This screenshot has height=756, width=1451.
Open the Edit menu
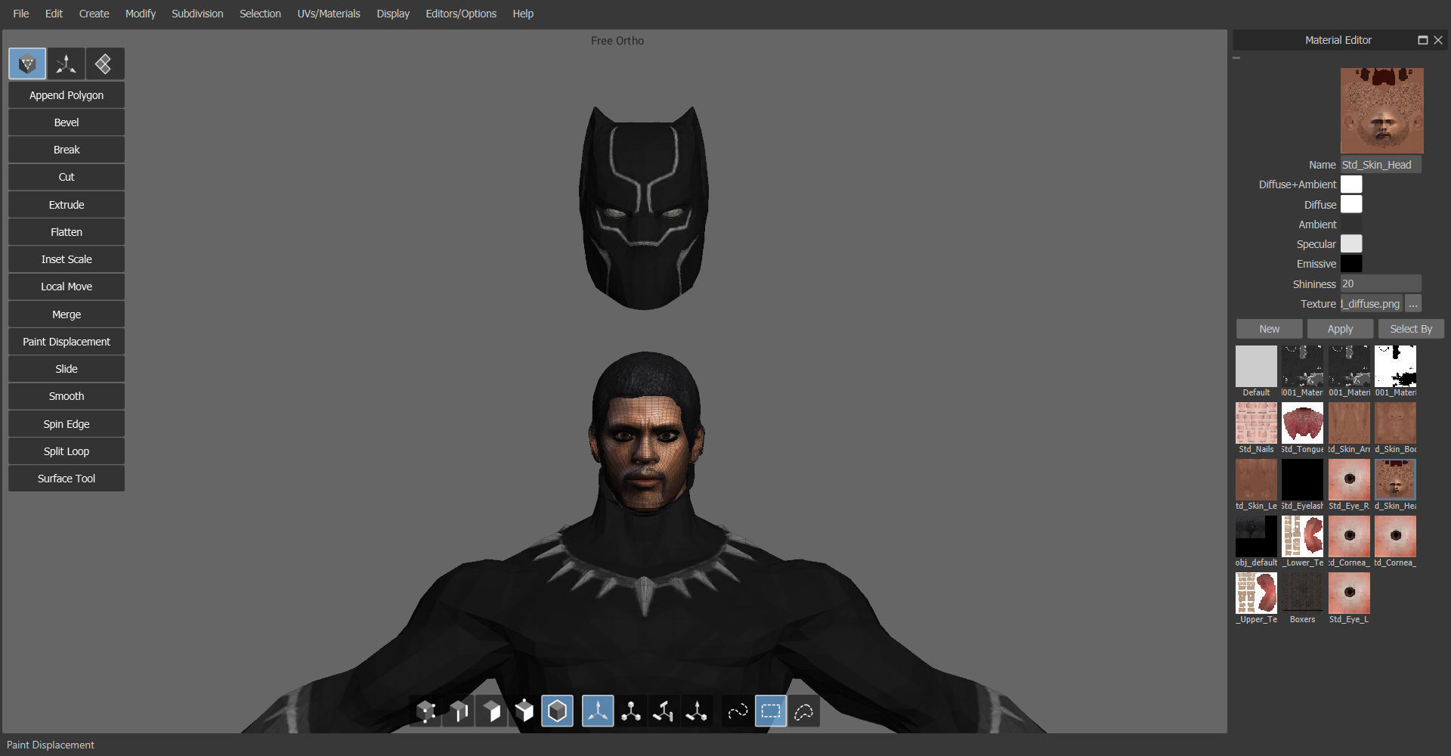click(54, 14)
